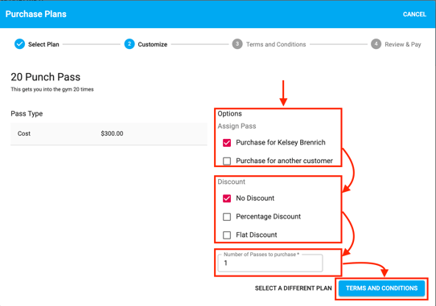This screenshot has width=436, height=306.
Task: Go to Review & Pay step label
Action: pos(403,44)
